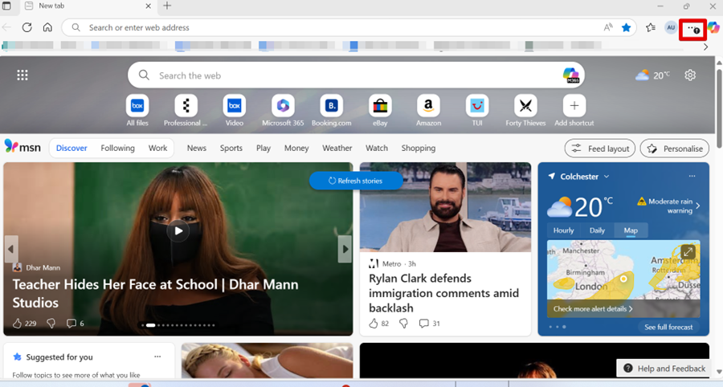This screenshot has width=723, height=387.
Task: Open Suggested for you options menu
Action: click(x=157, y=356)
